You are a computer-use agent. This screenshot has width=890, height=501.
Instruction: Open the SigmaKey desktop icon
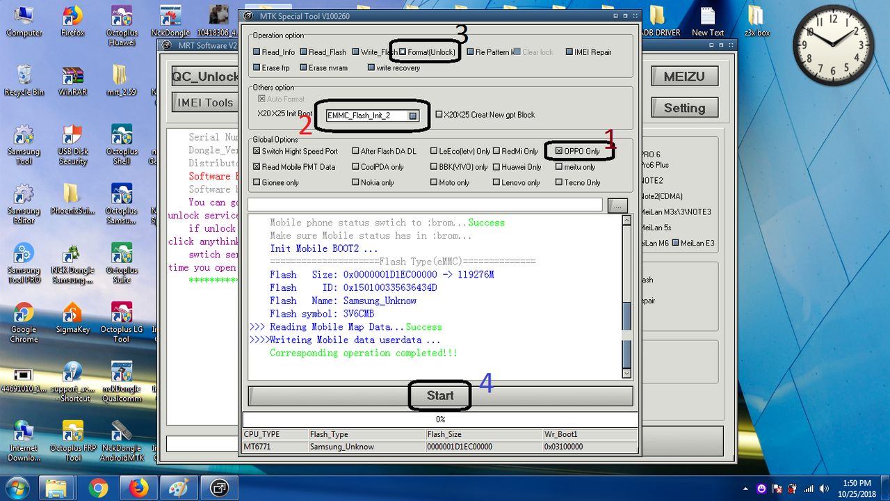[x=72, y=317]
